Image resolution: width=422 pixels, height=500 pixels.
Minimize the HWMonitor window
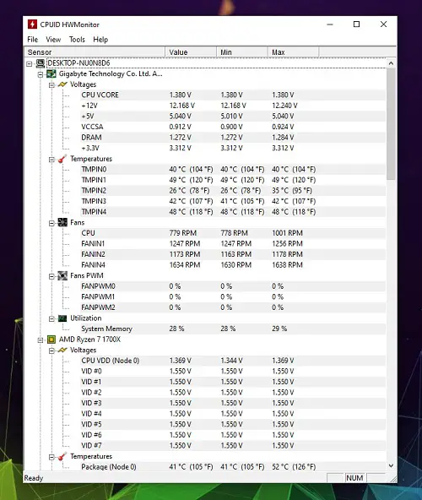click(x=330, y=24)
